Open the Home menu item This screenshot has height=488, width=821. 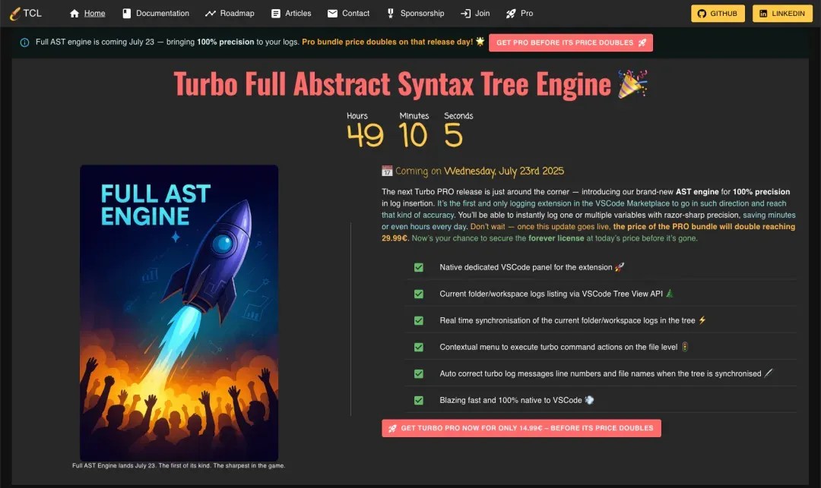tap(87, 14)
